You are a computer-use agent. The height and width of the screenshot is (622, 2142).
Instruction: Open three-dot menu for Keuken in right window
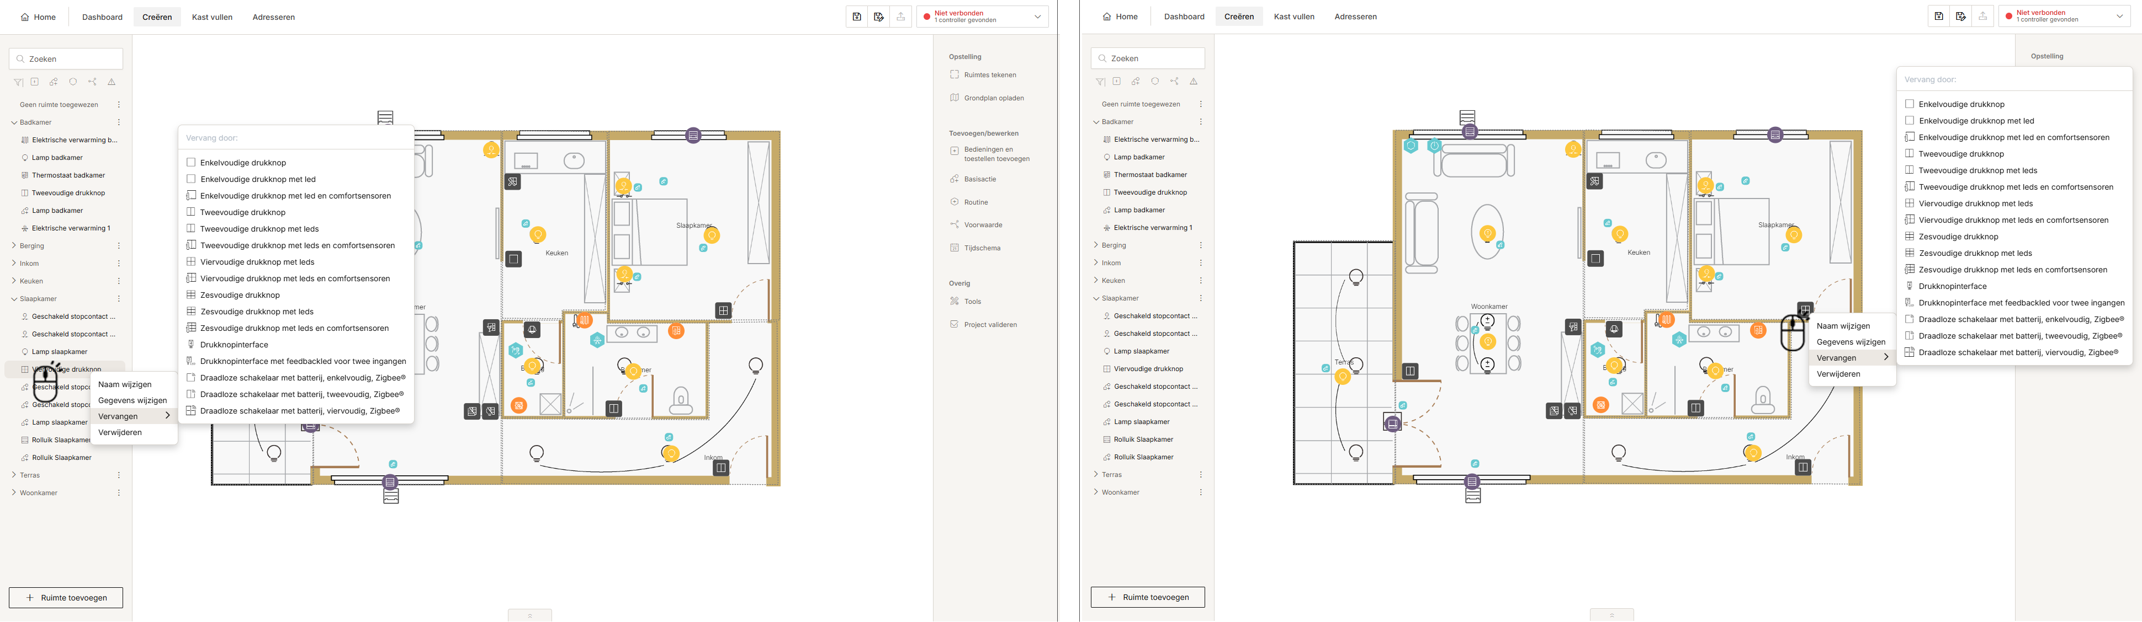(1201, 281)
